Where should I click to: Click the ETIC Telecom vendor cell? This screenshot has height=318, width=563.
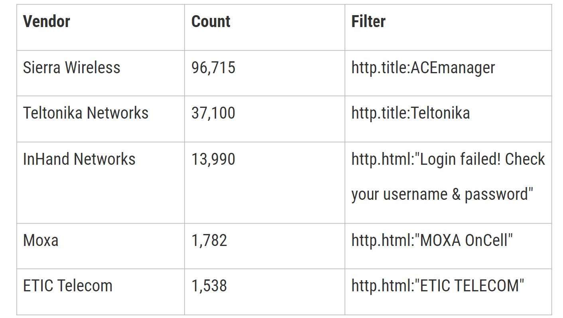pos(68,286)
